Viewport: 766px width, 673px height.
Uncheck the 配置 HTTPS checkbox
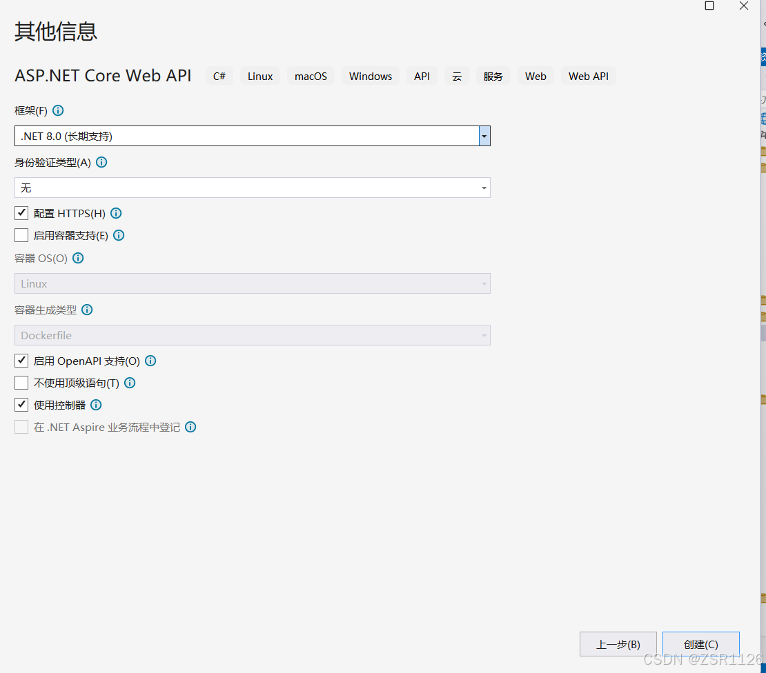click(x=21, y=213)
